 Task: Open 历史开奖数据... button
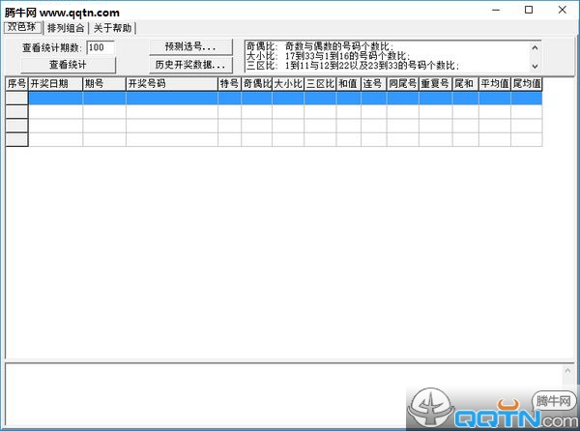click(190, 65)
